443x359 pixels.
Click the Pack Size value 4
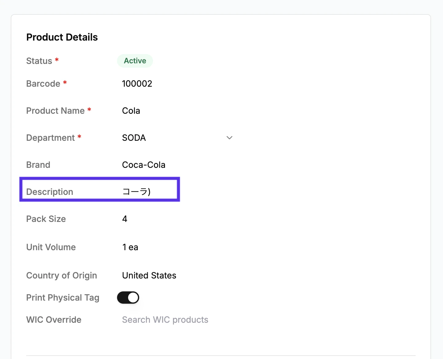(125, 219)
